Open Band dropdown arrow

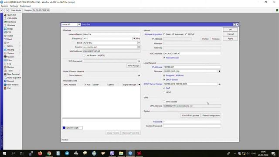click(x=139, y=43)
